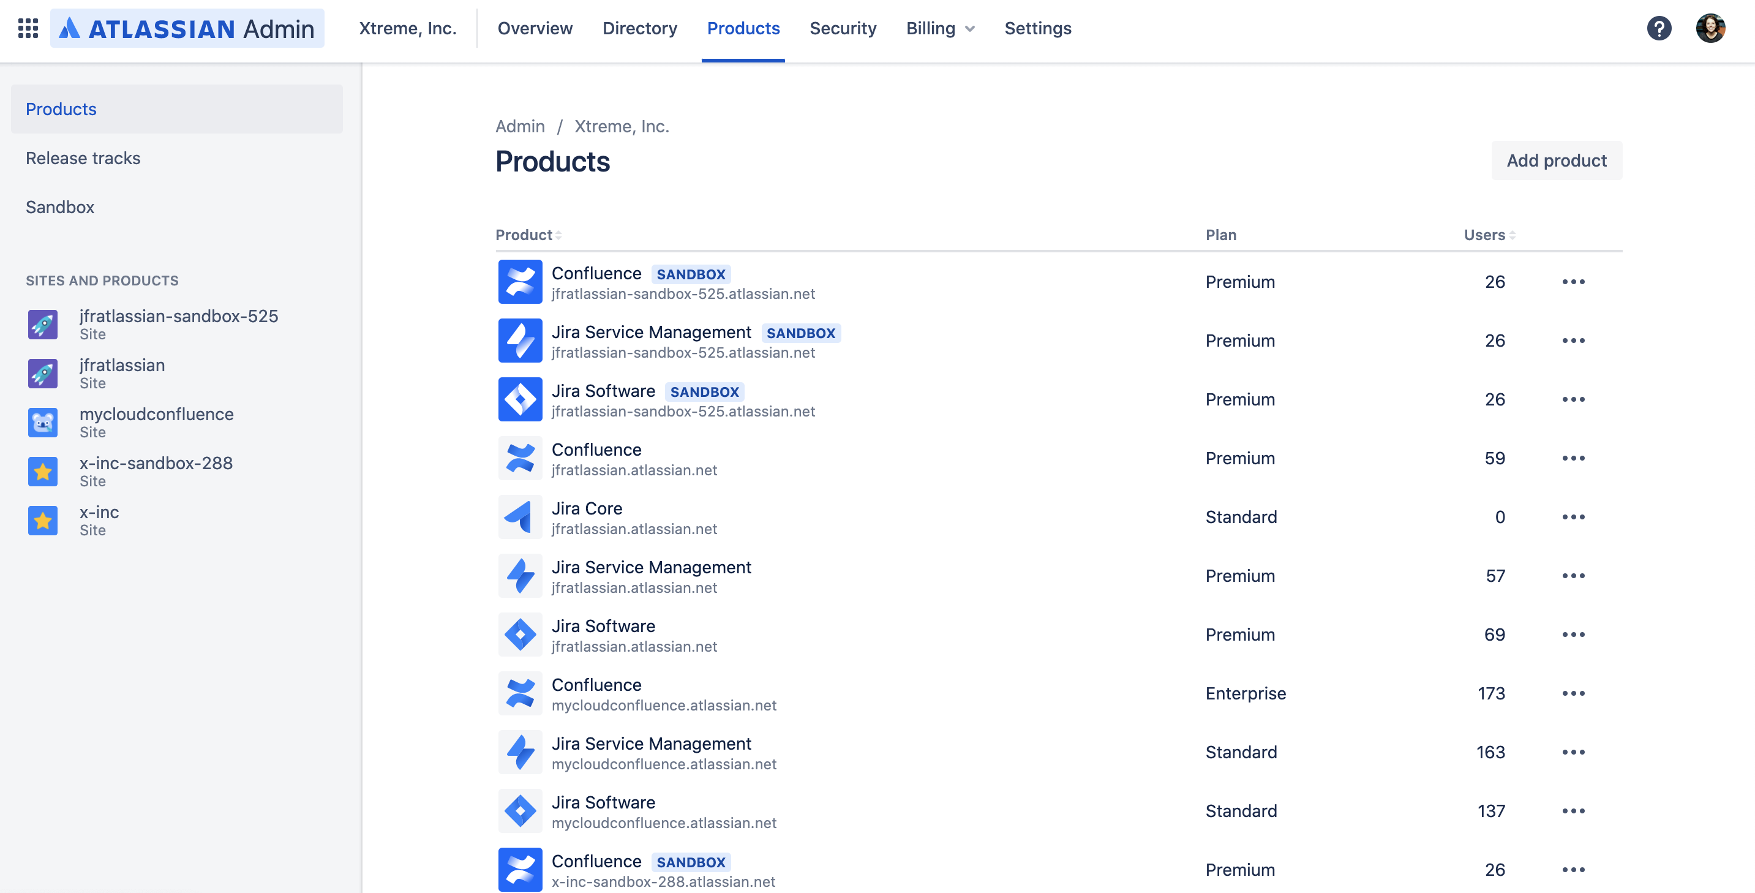
Task: Click the Confluence icon for x-inc-sandbox-288
Action: click(520, 869)
